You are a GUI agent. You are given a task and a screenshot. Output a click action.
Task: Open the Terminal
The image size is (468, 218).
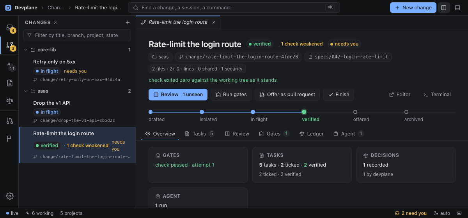coord(437,95)
